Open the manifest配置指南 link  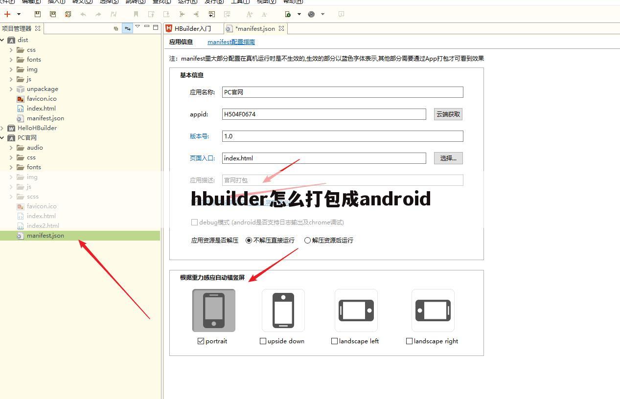point(231,42)
